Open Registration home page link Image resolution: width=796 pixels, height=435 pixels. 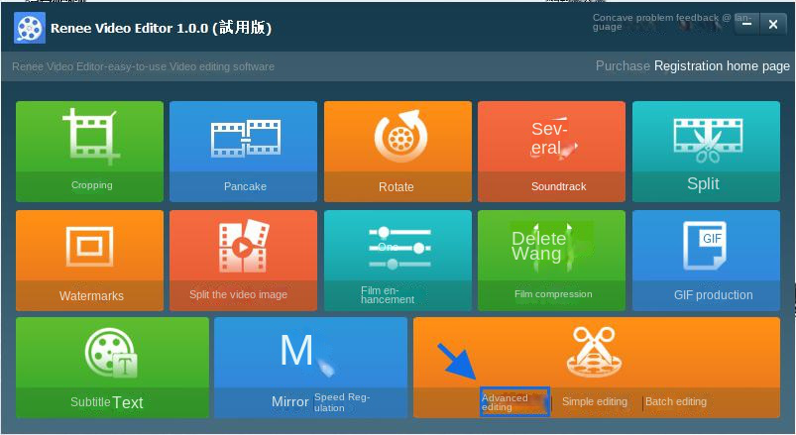tap(722, 66)
